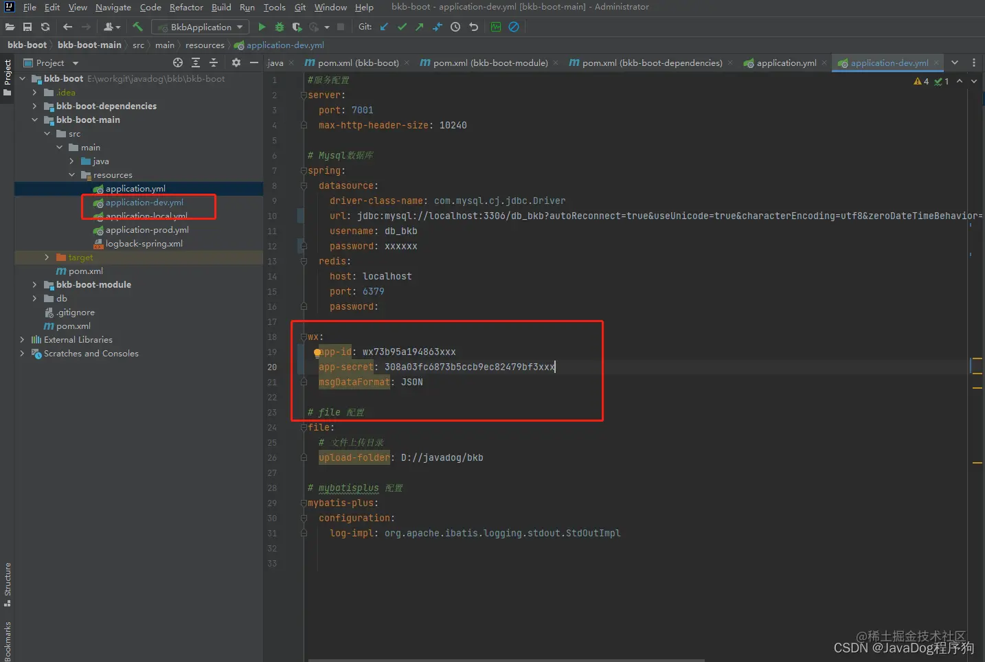Open the Git menu
Image resolution: width=985 pixels, height=662 pixels.
pyautogui.click(x=300, y=7)
